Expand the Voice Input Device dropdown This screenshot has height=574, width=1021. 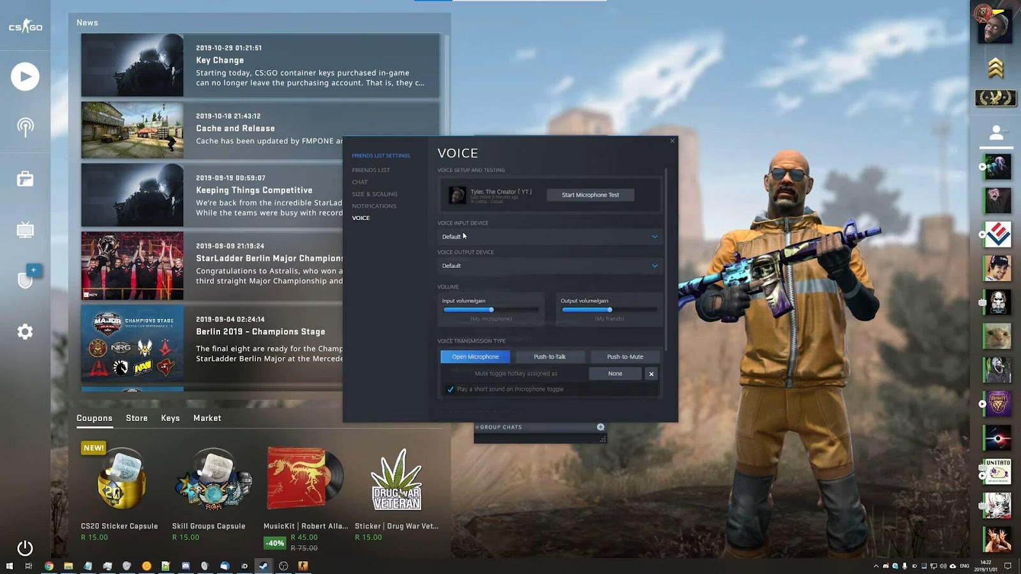549,237
